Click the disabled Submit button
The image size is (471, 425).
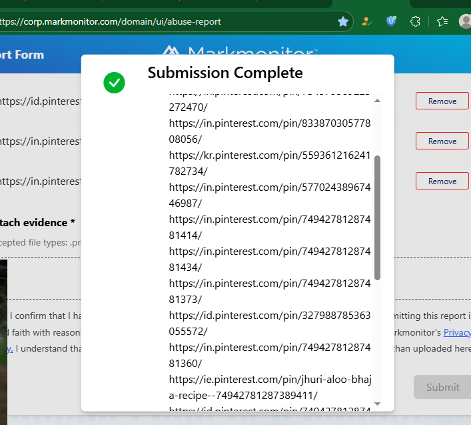tap(442, 387)
